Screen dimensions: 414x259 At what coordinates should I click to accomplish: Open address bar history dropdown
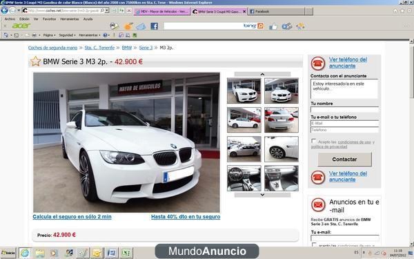(x=107, y=10)
